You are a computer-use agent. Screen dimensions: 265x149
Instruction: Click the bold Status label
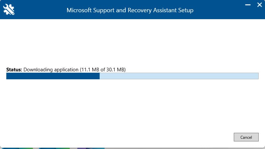(14, 70)
